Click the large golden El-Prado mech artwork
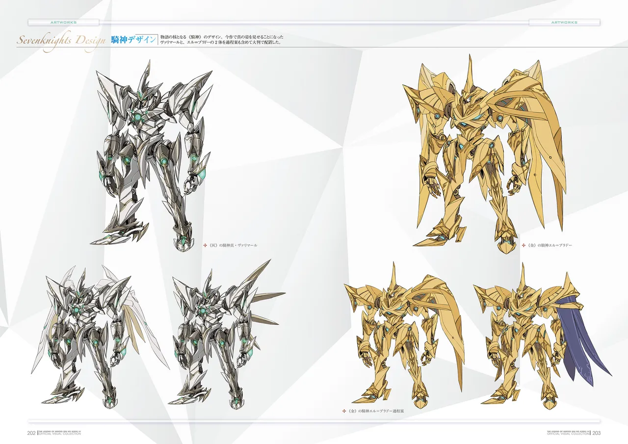The height and width of the screenshot is (444, 628). pyautogui.click(x=485, y=153)
